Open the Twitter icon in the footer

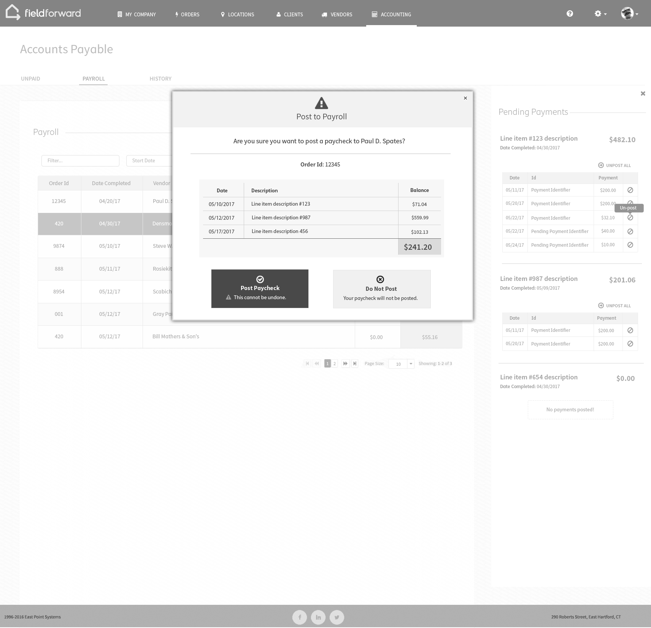pyautogui.click(x=337, y=617)
